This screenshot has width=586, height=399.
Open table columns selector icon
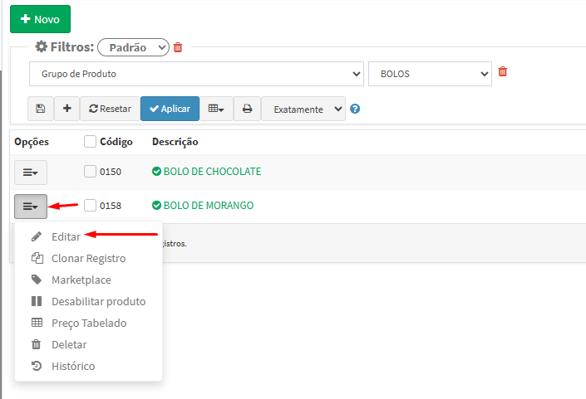(x=216, y=109)
